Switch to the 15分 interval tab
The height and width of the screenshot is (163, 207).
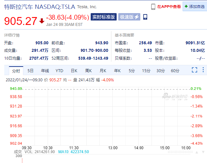[146, 71]
